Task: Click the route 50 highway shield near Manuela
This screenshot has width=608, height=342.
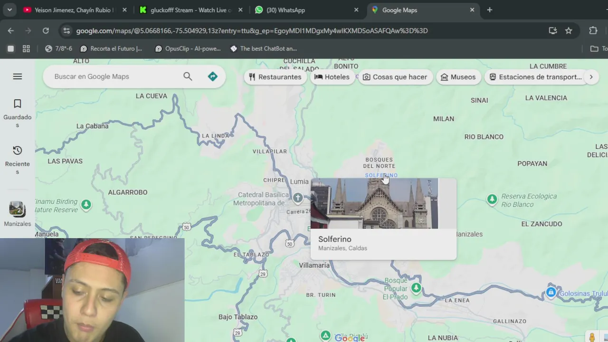Action: pos(187,228)
